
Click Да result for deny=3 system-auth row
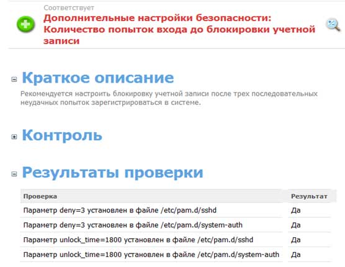pyautogui.click(x=296, y=225)
